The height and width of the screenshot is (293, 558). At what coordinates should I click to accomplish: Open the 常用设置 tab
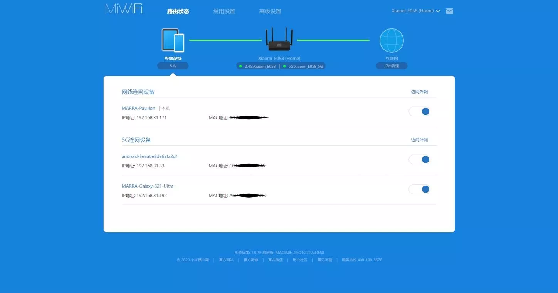coord(224,12)
